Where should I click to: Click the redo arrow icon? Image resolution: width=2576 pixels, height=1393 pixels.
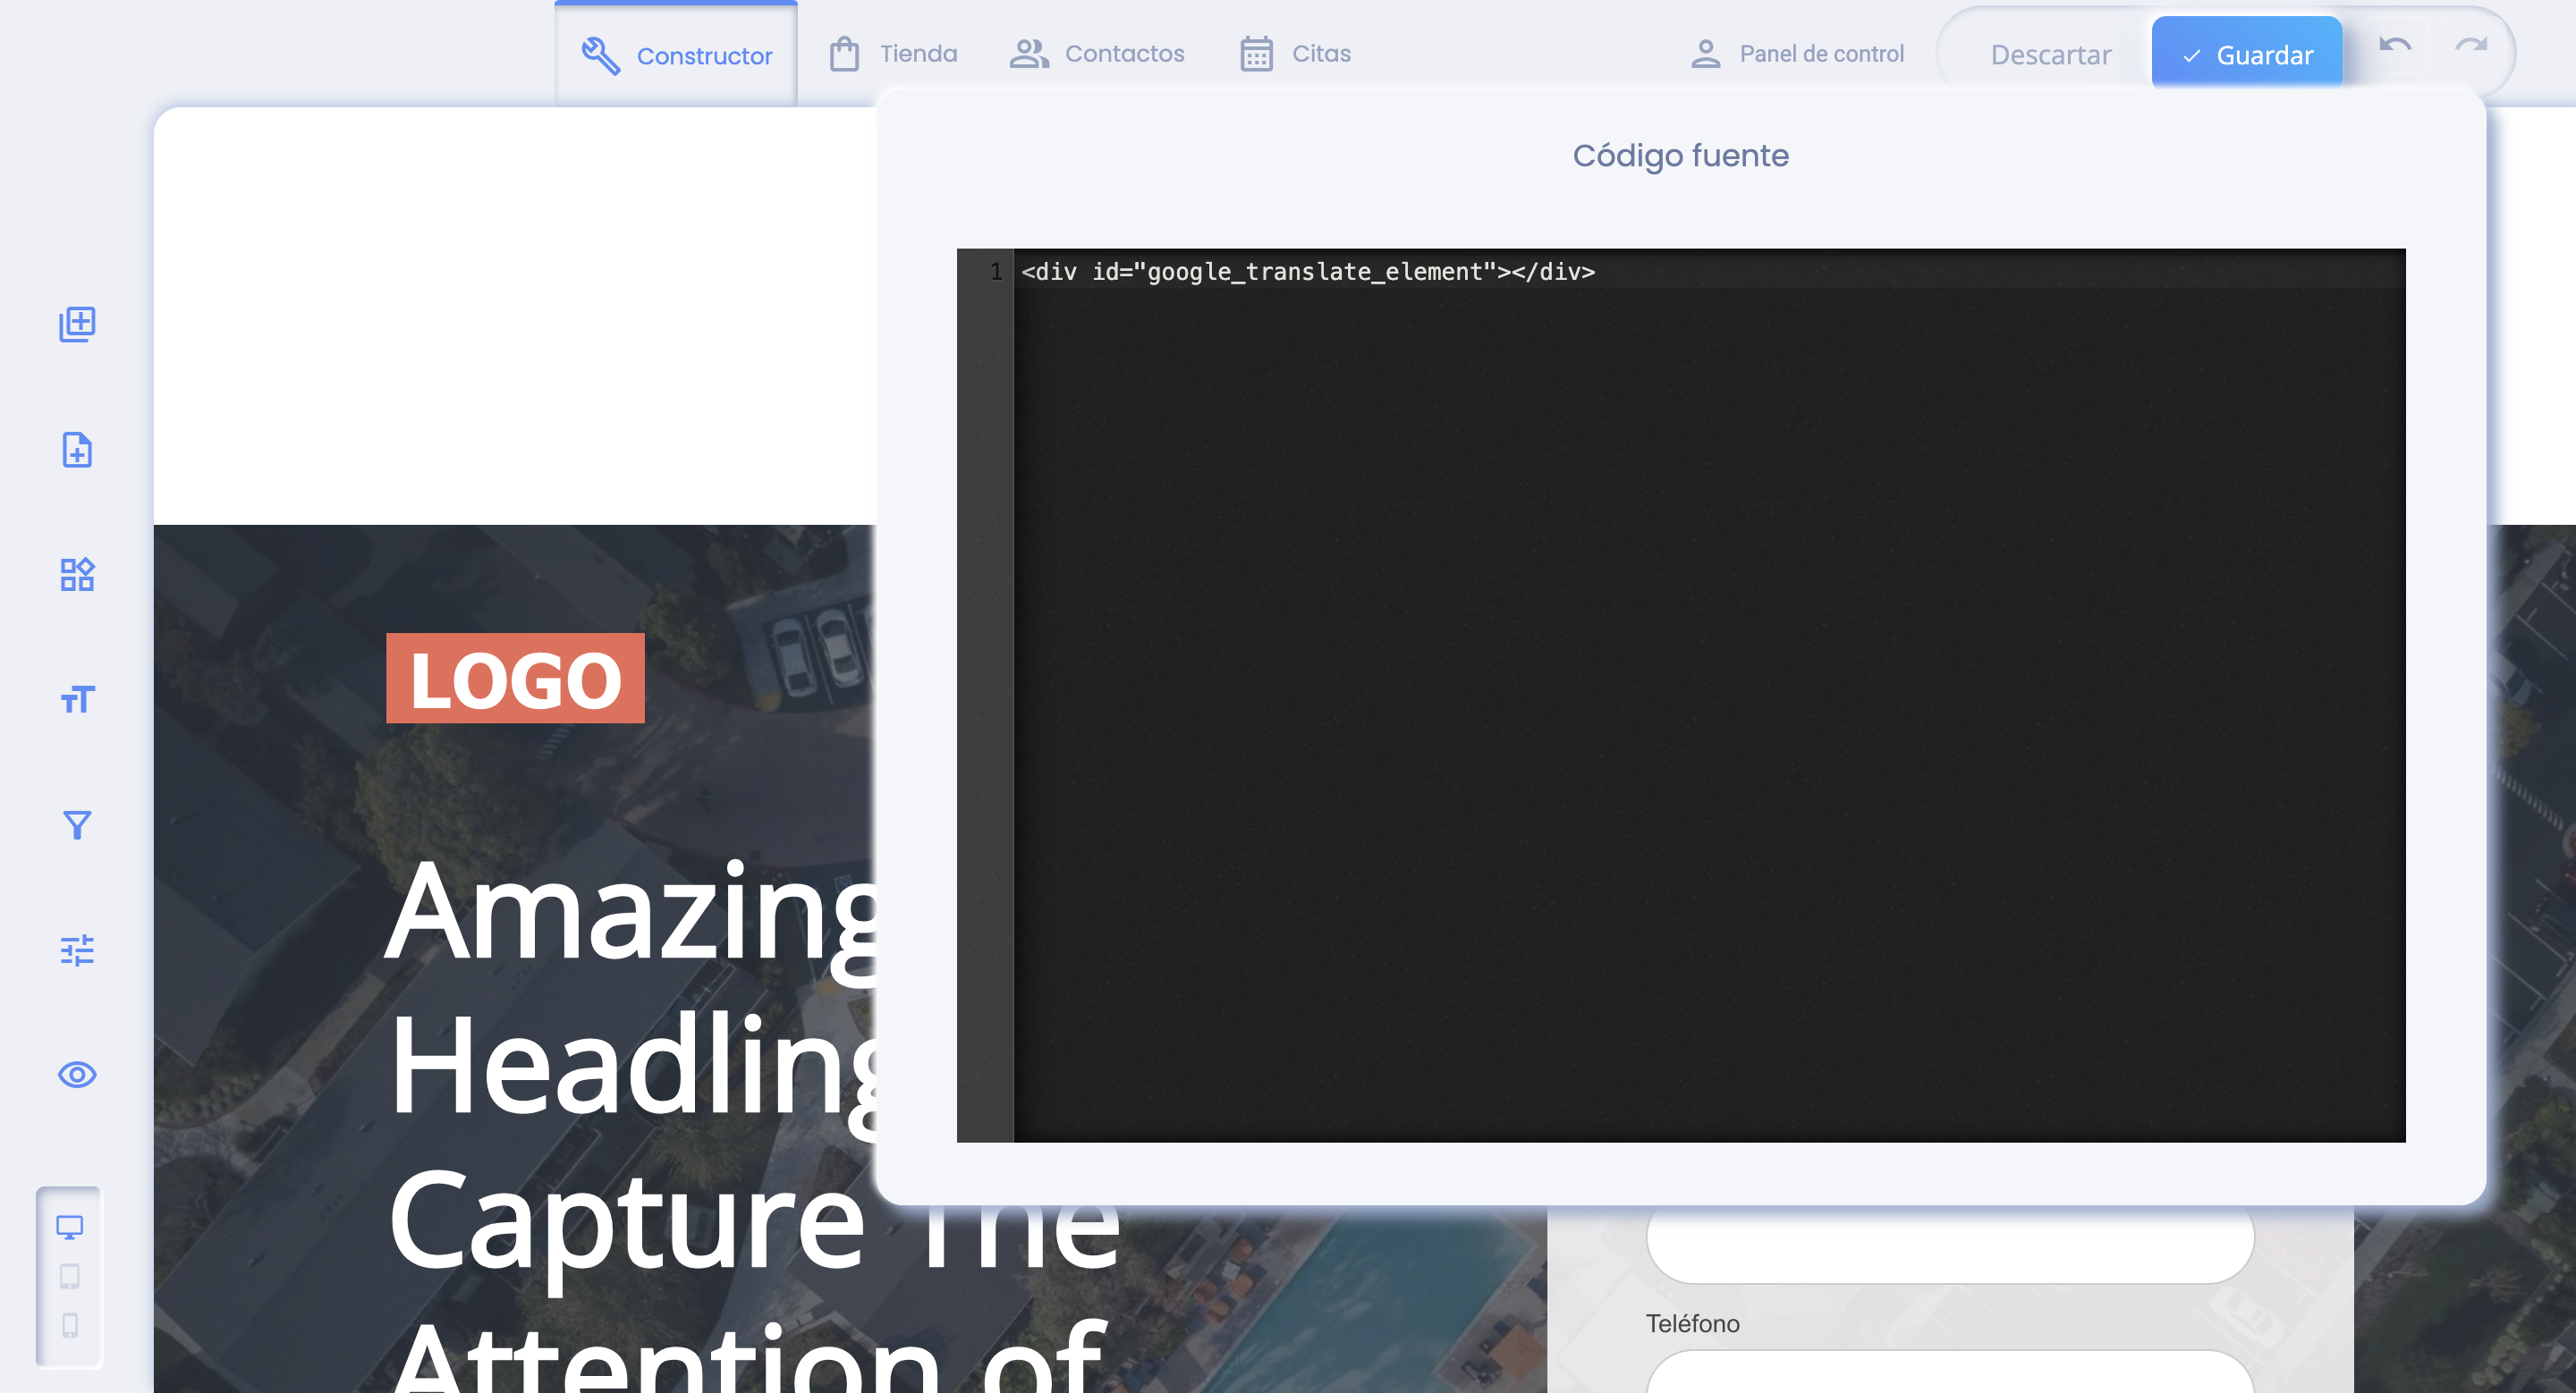2471,45
